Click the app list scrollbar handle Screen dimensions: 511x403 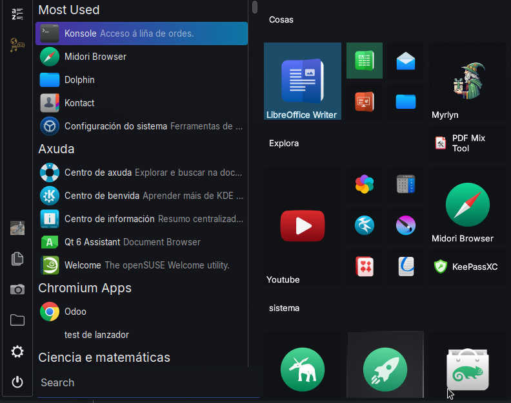pyautogui.click(x=255, y=6)
